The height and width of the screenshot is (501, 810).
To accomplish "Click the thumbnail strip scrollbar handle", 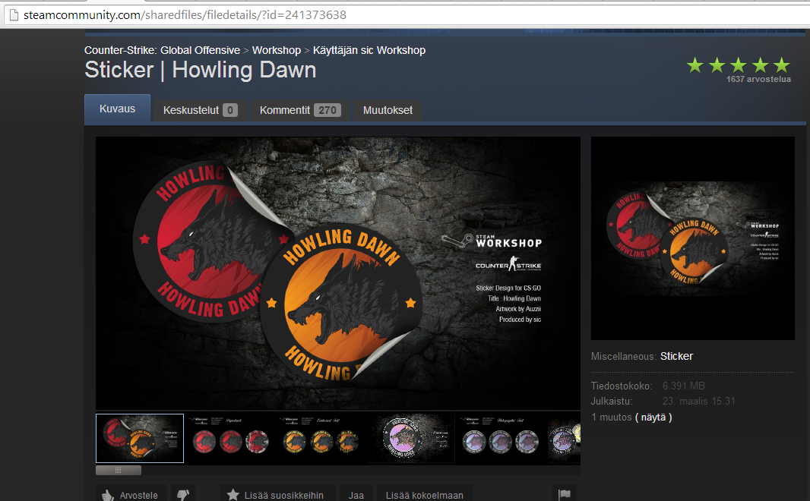I will (x=118, y=470).
